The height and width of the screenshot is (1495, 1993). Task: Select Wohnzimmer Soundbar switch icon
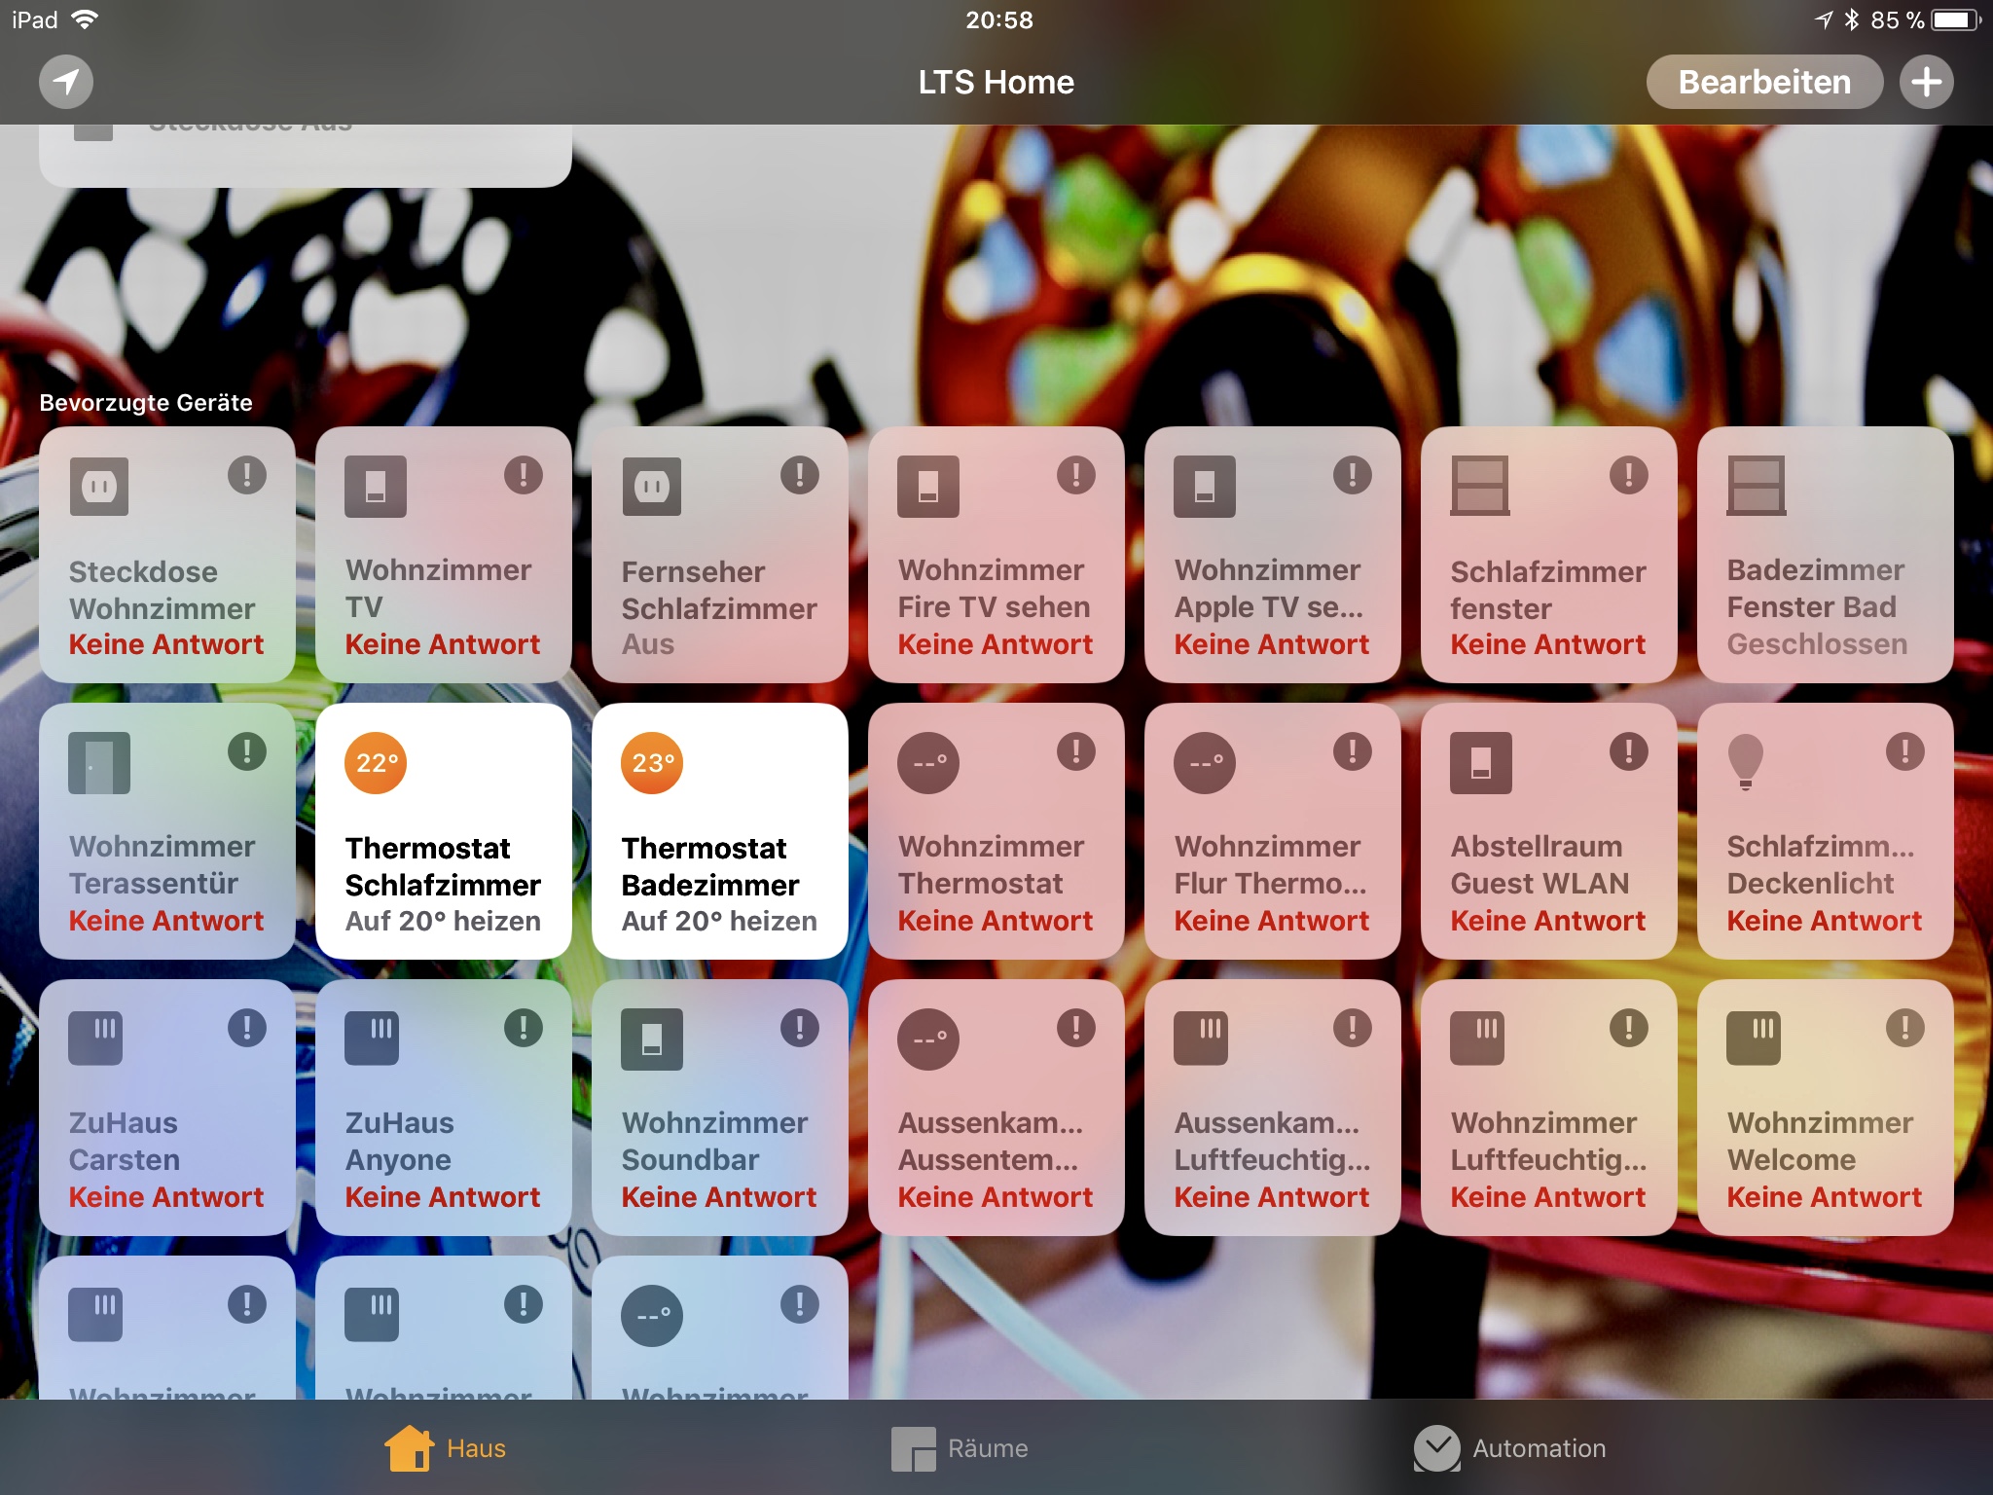click(652, 1039)
